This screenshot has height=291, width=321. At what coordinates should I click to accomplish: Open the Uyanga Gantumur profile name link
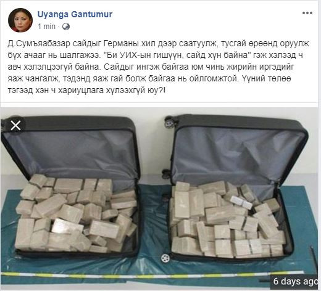coord(75,14)
